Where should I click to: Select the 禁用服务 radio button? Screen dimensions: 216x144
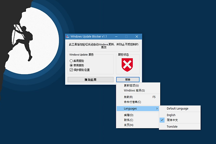(71, 65)
